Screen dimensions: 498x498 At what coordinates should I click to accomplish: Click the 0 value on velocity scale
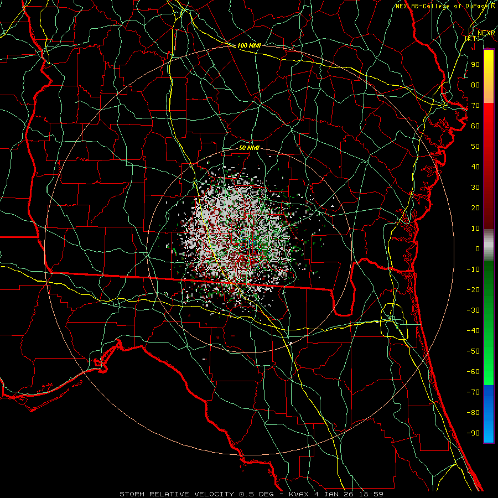pyautogui.click(x=478, y=248)
